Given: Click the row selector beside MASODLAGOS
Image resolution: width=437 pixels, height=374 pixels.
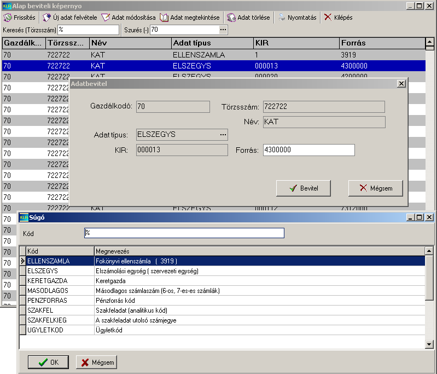Looking at the screenshot, I should pos(23,291).
